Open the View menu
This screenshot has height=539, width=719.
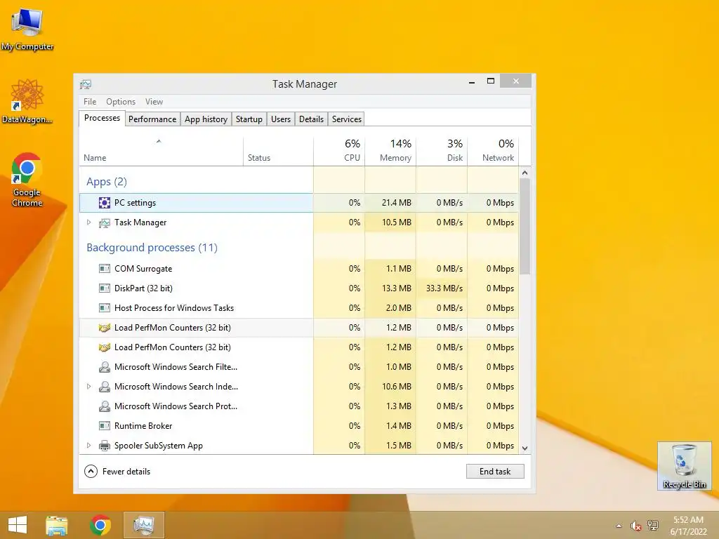[x=154, y=102]
